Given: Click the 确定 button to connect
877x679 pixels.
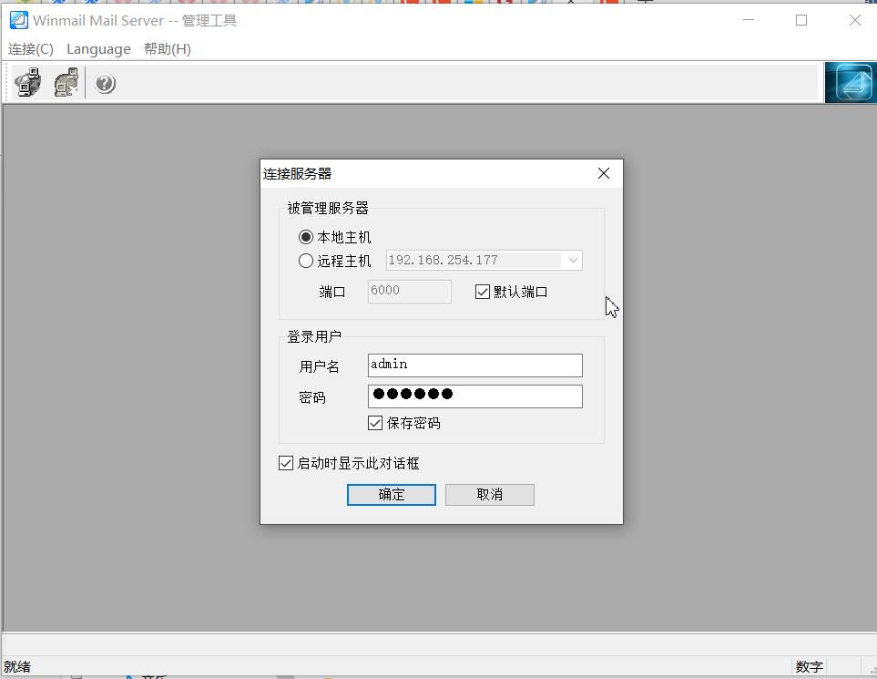Looking at the screenshot, I should pos(391,494).
